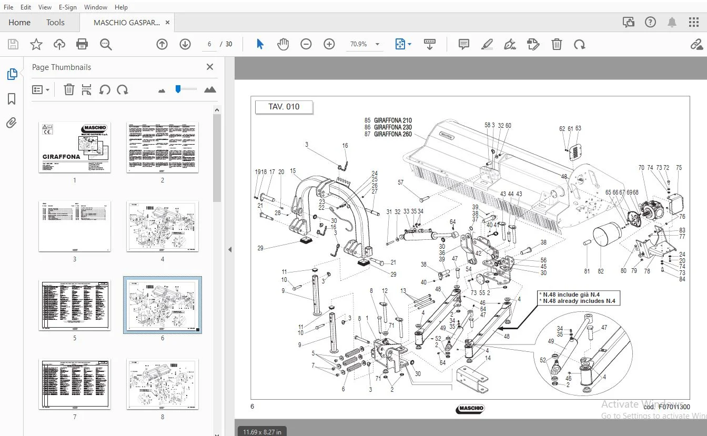The height and width of the screenshot is (436, 707).
Task: Zoom in with the plus button
Action: pos(329,44)
